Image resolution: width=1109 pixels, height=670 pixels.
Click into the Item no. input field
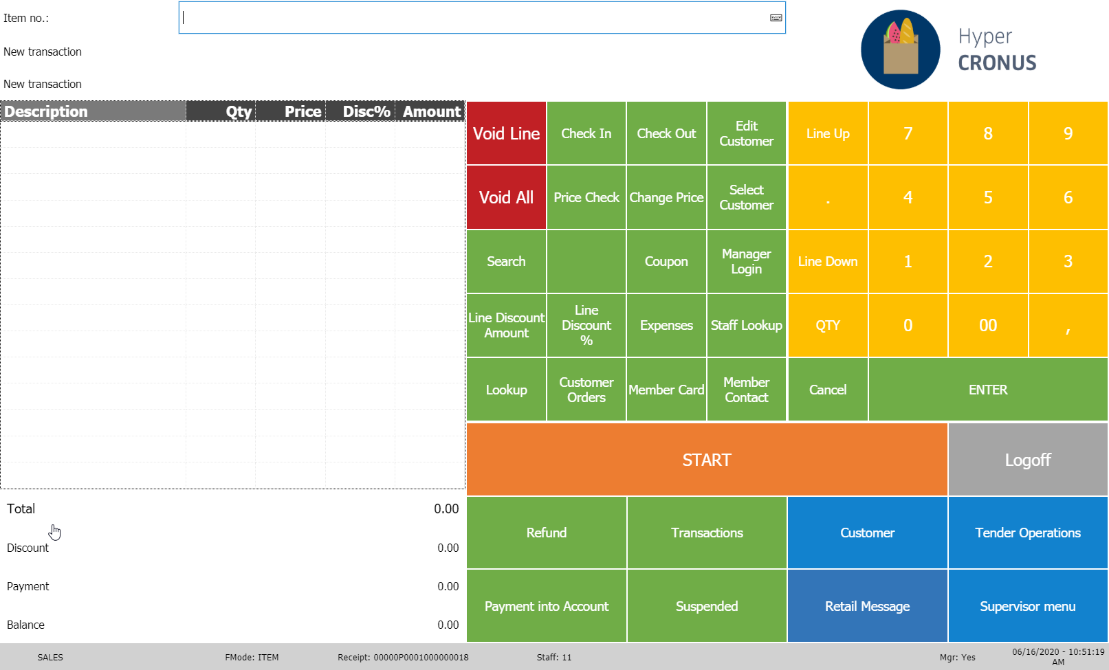(474, 18)
